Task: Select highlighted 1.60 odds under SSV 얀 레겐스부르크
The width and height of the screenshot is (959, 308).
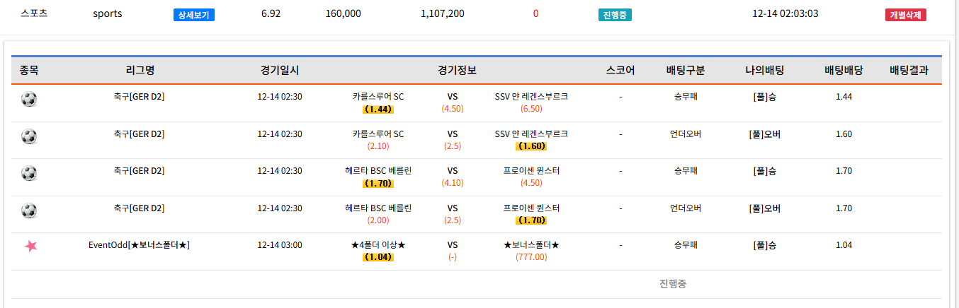Action: [530, 146]
